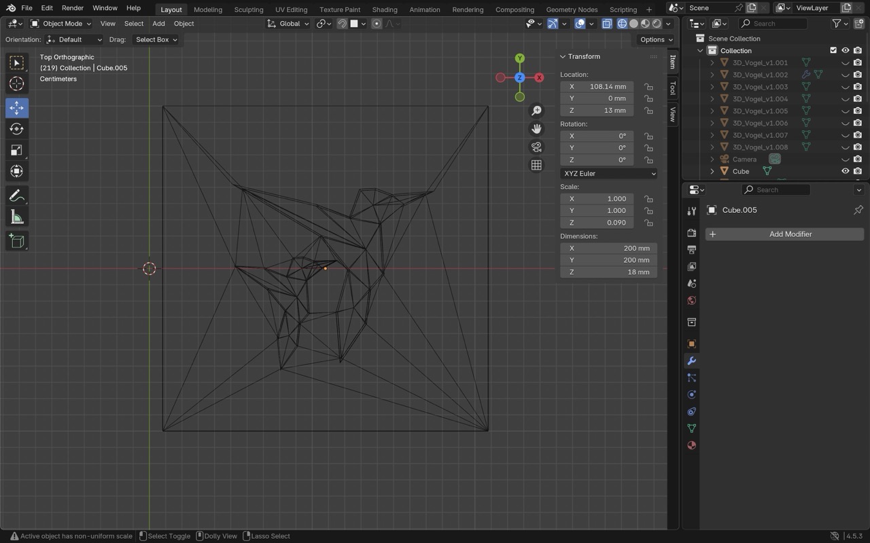Click the Location X value field
This screenshot has width=870, height=543.
click(597, 86)
